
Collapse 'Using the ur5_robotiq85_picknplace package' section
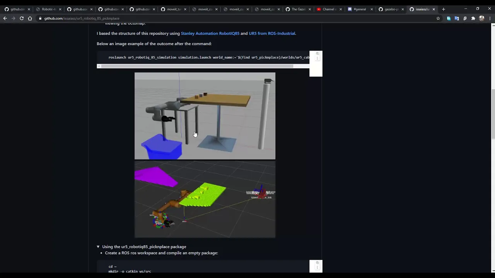click(98, 247)
